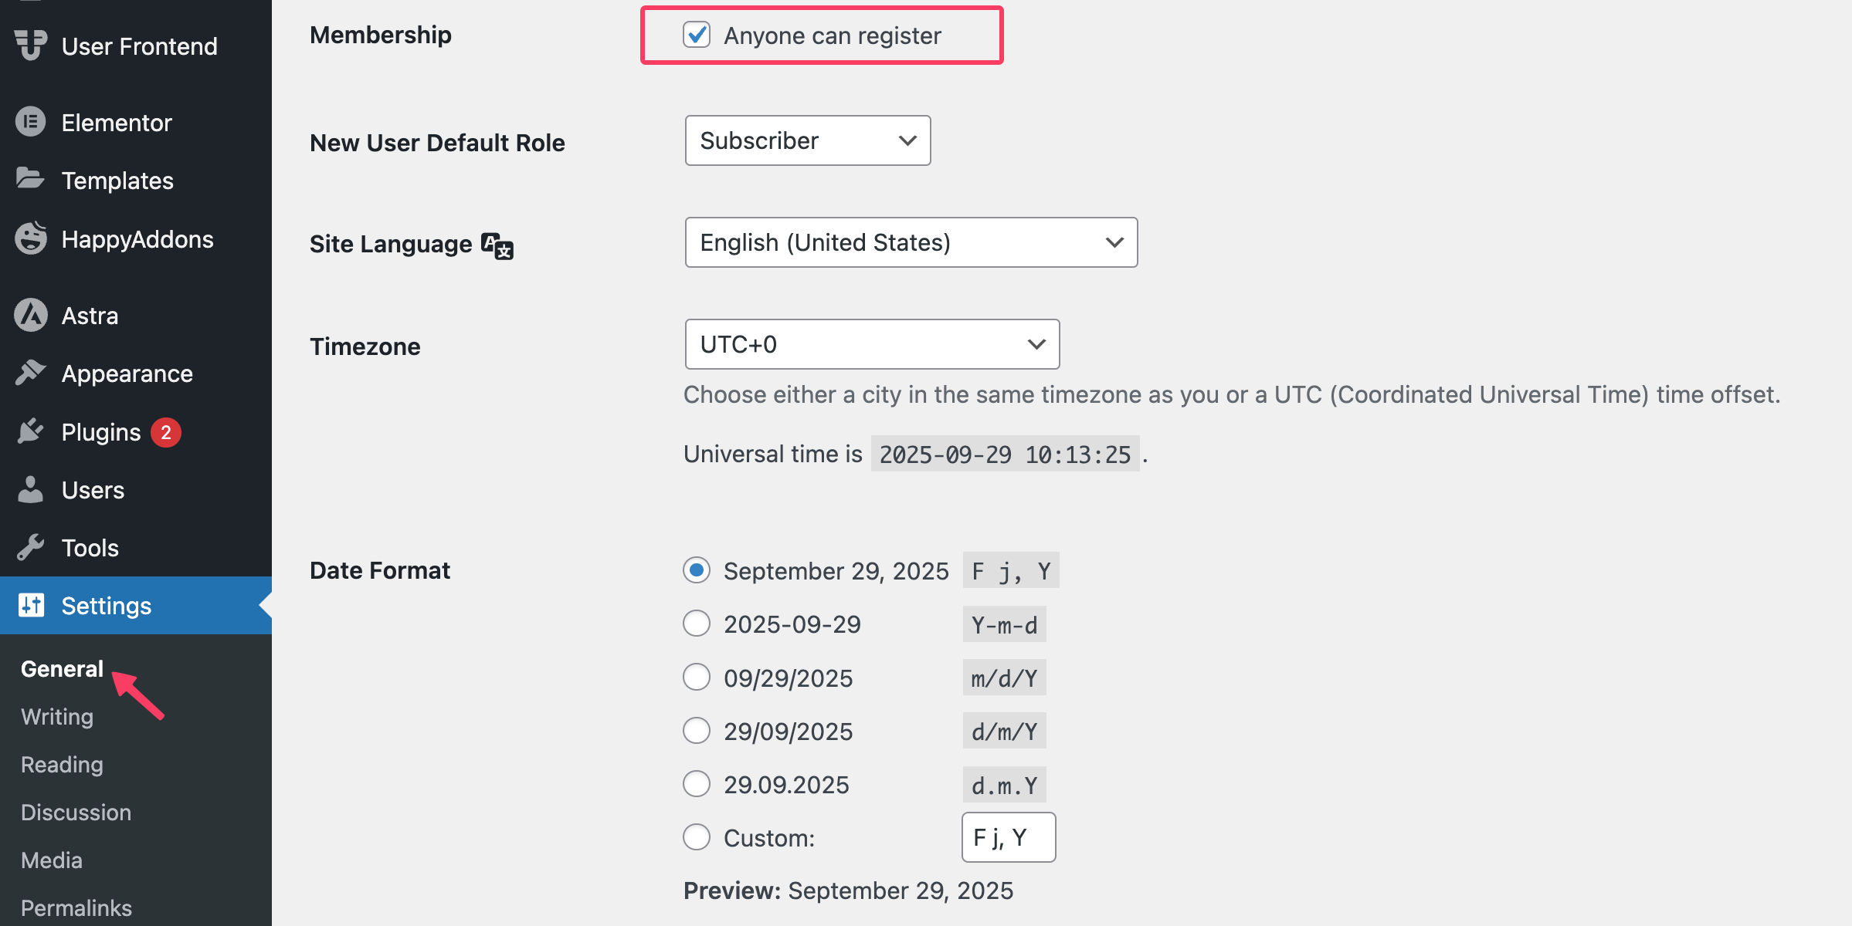This screenshot has height=926, width=1852.
Task: Click the Users person icon
Action: tap(31, 489)
